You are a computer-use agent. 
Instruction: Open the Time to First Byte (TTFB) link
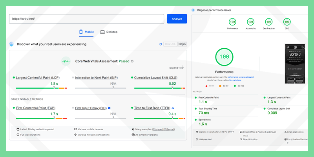152,108
